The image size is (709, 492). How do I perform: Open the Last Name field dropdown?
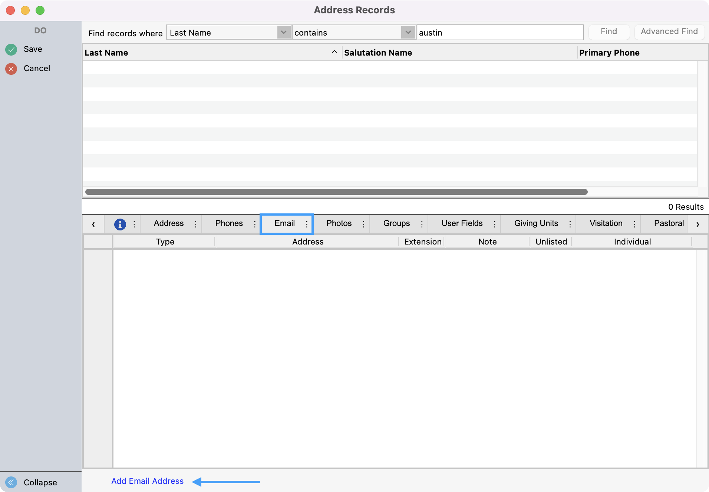pyautogui.click(x=284, y=33)
